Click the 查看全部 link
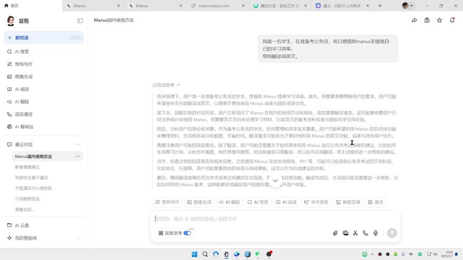Image resolution: width=463 pixels, height=260 pixels. 24,210
